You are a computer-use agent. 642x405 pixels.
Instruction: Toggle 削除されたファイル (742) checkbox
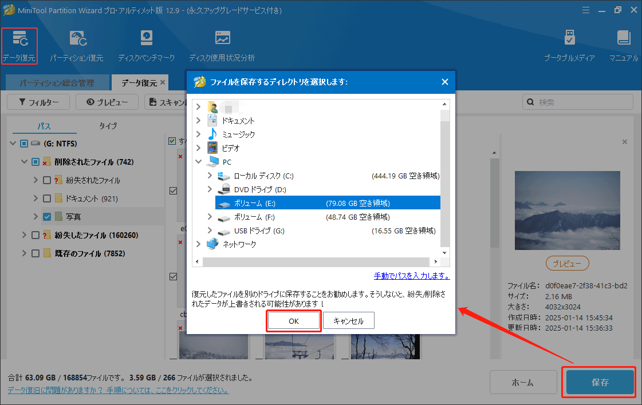pos(36,161)
